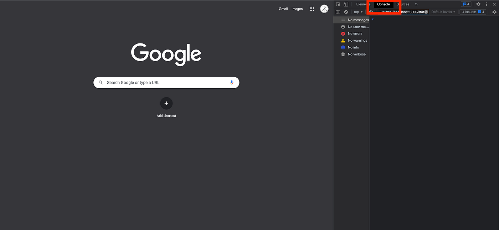This screenshot has height=230, width=499.
Task: Clear the console with the ban icon
Action: (x=346, y=12)
